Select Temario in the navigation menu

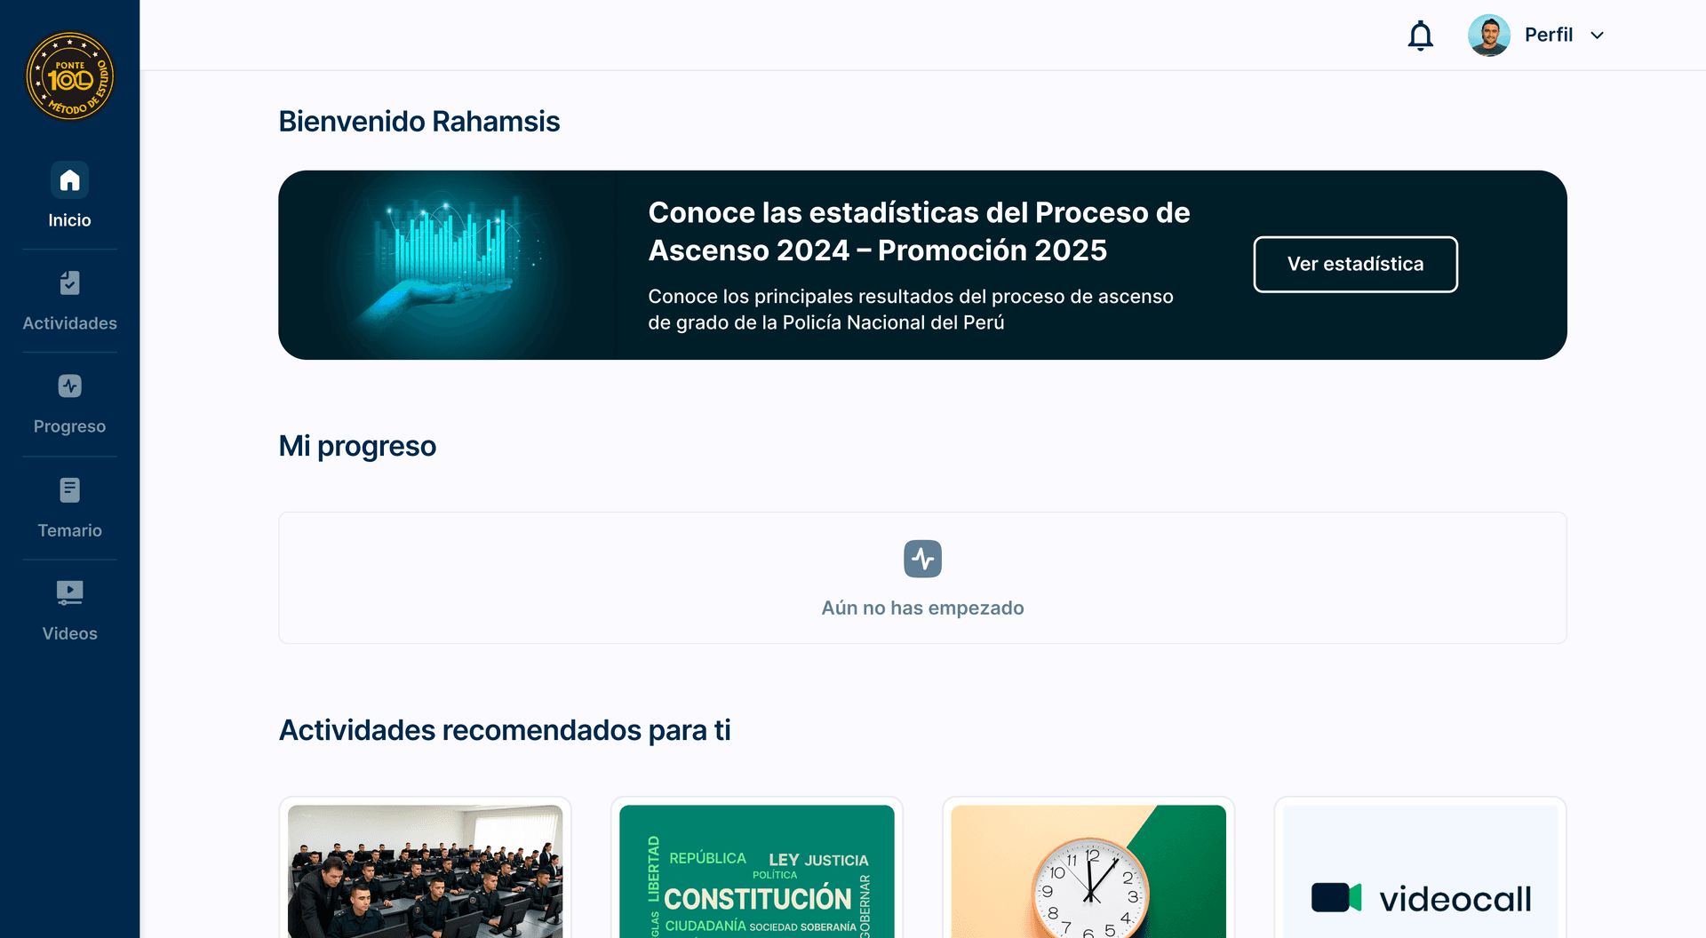tap(69, 530)
